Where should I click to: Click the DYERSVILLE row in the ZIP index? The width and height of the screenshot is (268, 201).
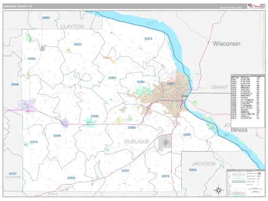245,94
